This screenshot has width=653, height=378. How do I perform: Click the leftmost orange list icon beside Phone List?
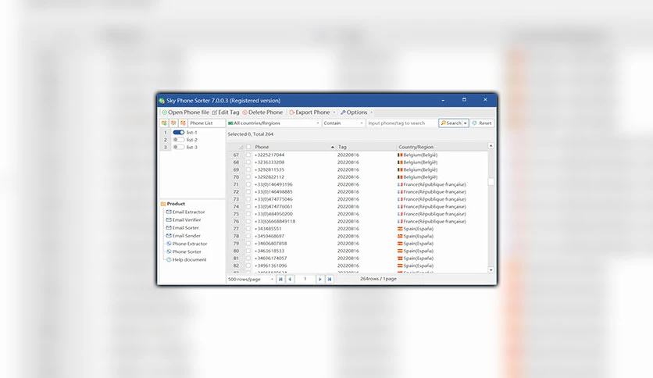point(164,123)
